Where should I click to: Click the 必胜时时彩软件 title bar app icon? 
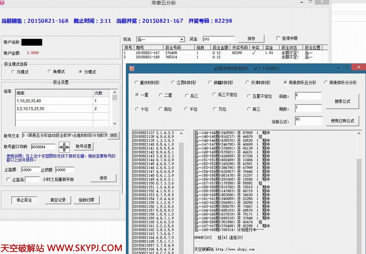132,68
